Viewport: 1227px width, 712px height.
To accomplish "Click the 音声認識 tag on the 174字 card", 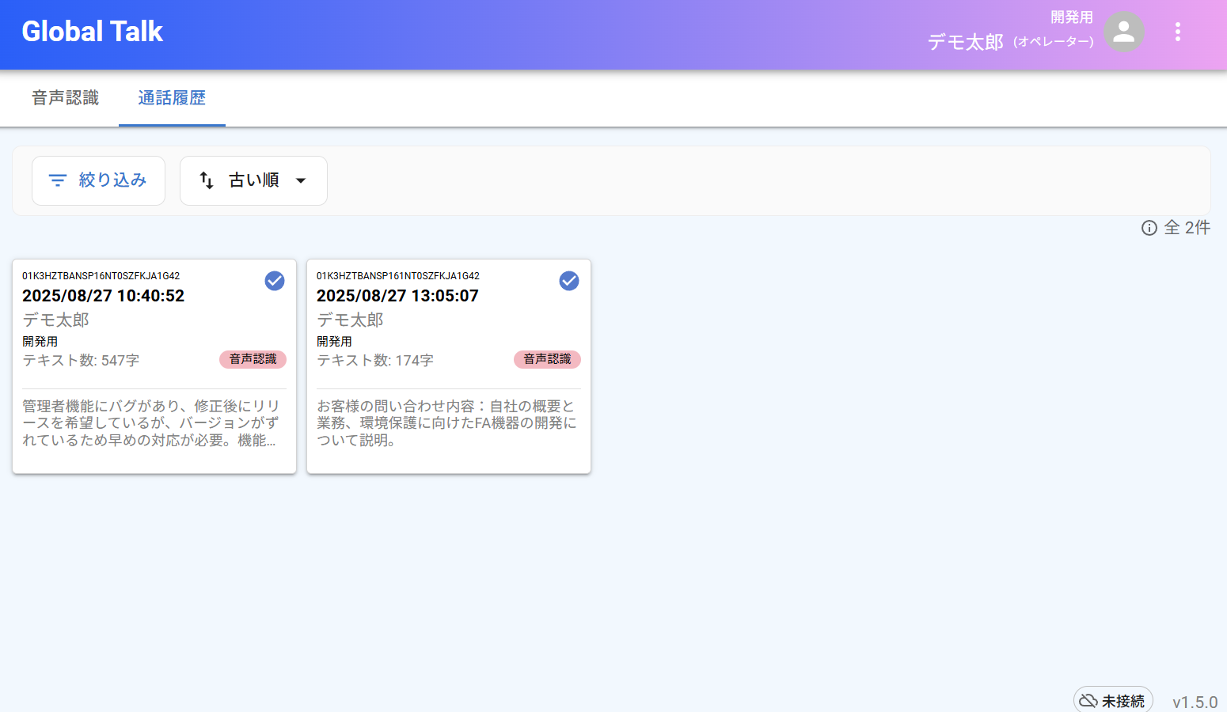I will click(x=547, y=359).
